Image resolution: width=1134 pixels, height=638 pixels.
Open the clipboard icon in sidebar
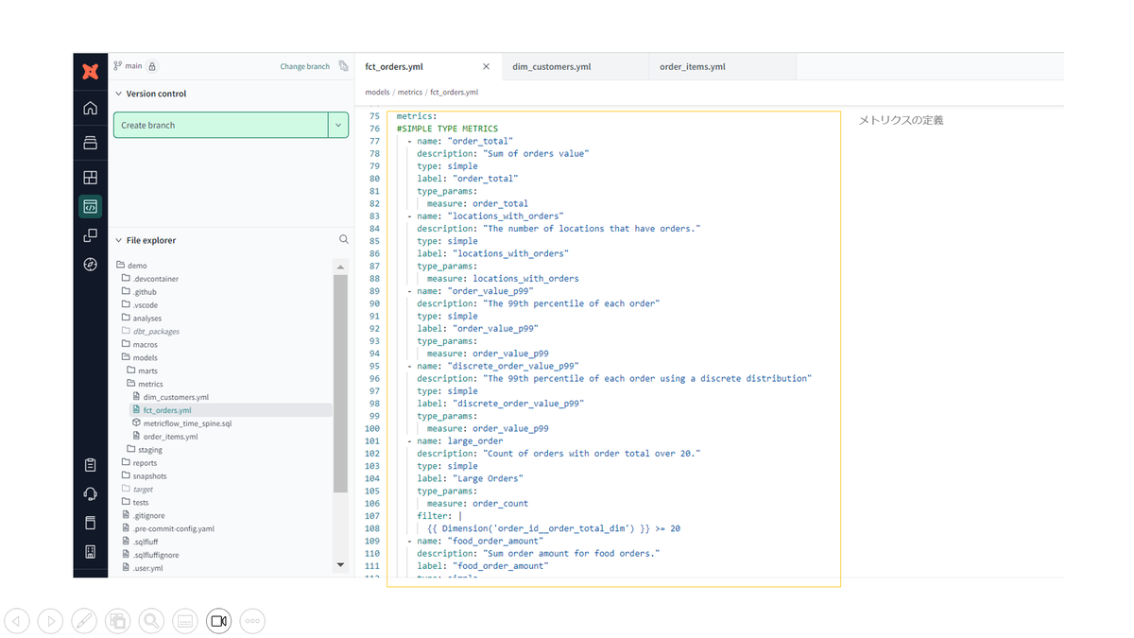click(90, 465)
